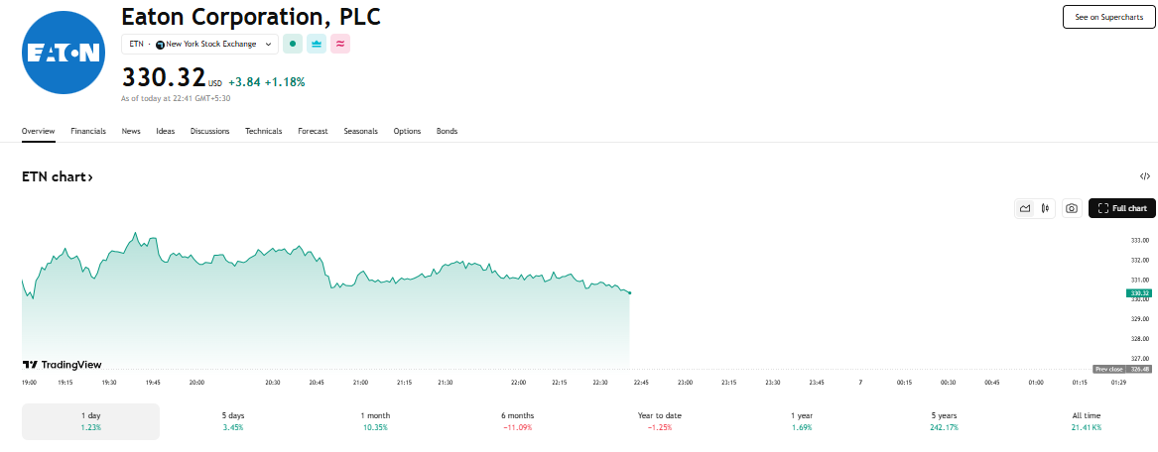Click the 01:29 time axis label
The image size is (1158, 452).
[1119, 383]
